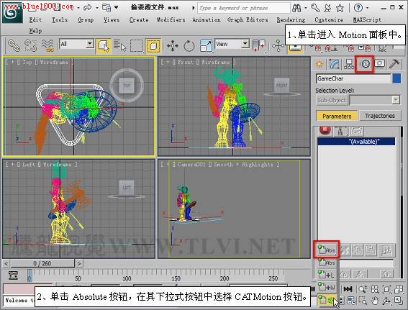The width and height of the screenshot is (408, 310).
Task: Click the Pan View hand icon
Action: [x=374, y=301]
